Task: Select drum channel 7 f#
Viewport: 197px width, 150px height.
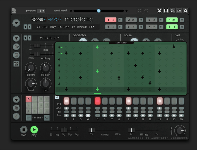Action: point(152,27)
